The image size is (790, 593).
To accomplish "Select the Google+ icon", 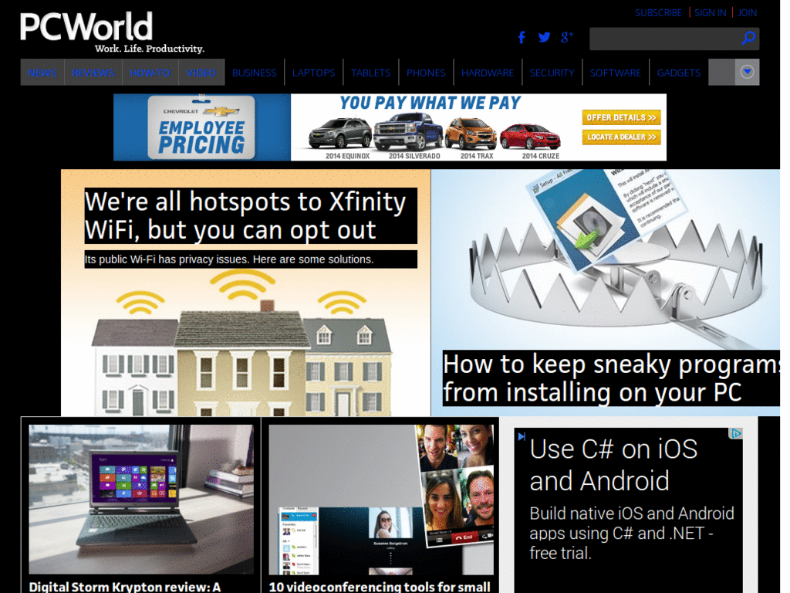I will 567,37.
